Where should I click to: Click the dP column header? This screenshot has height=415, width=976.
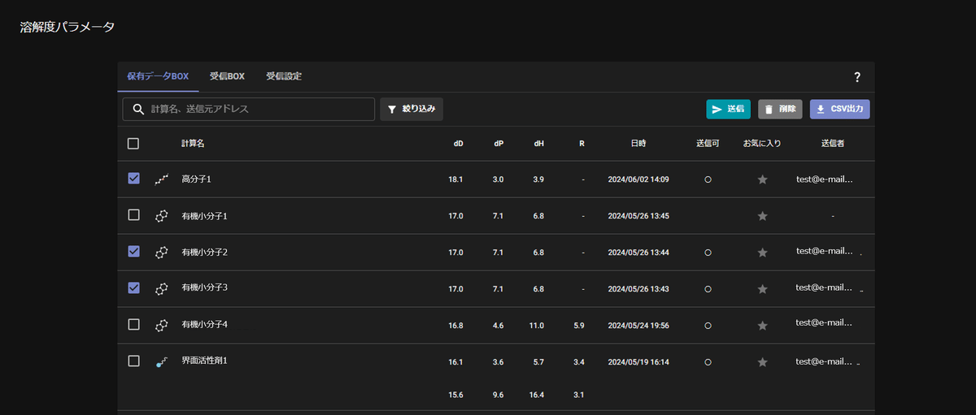point(499,144)
